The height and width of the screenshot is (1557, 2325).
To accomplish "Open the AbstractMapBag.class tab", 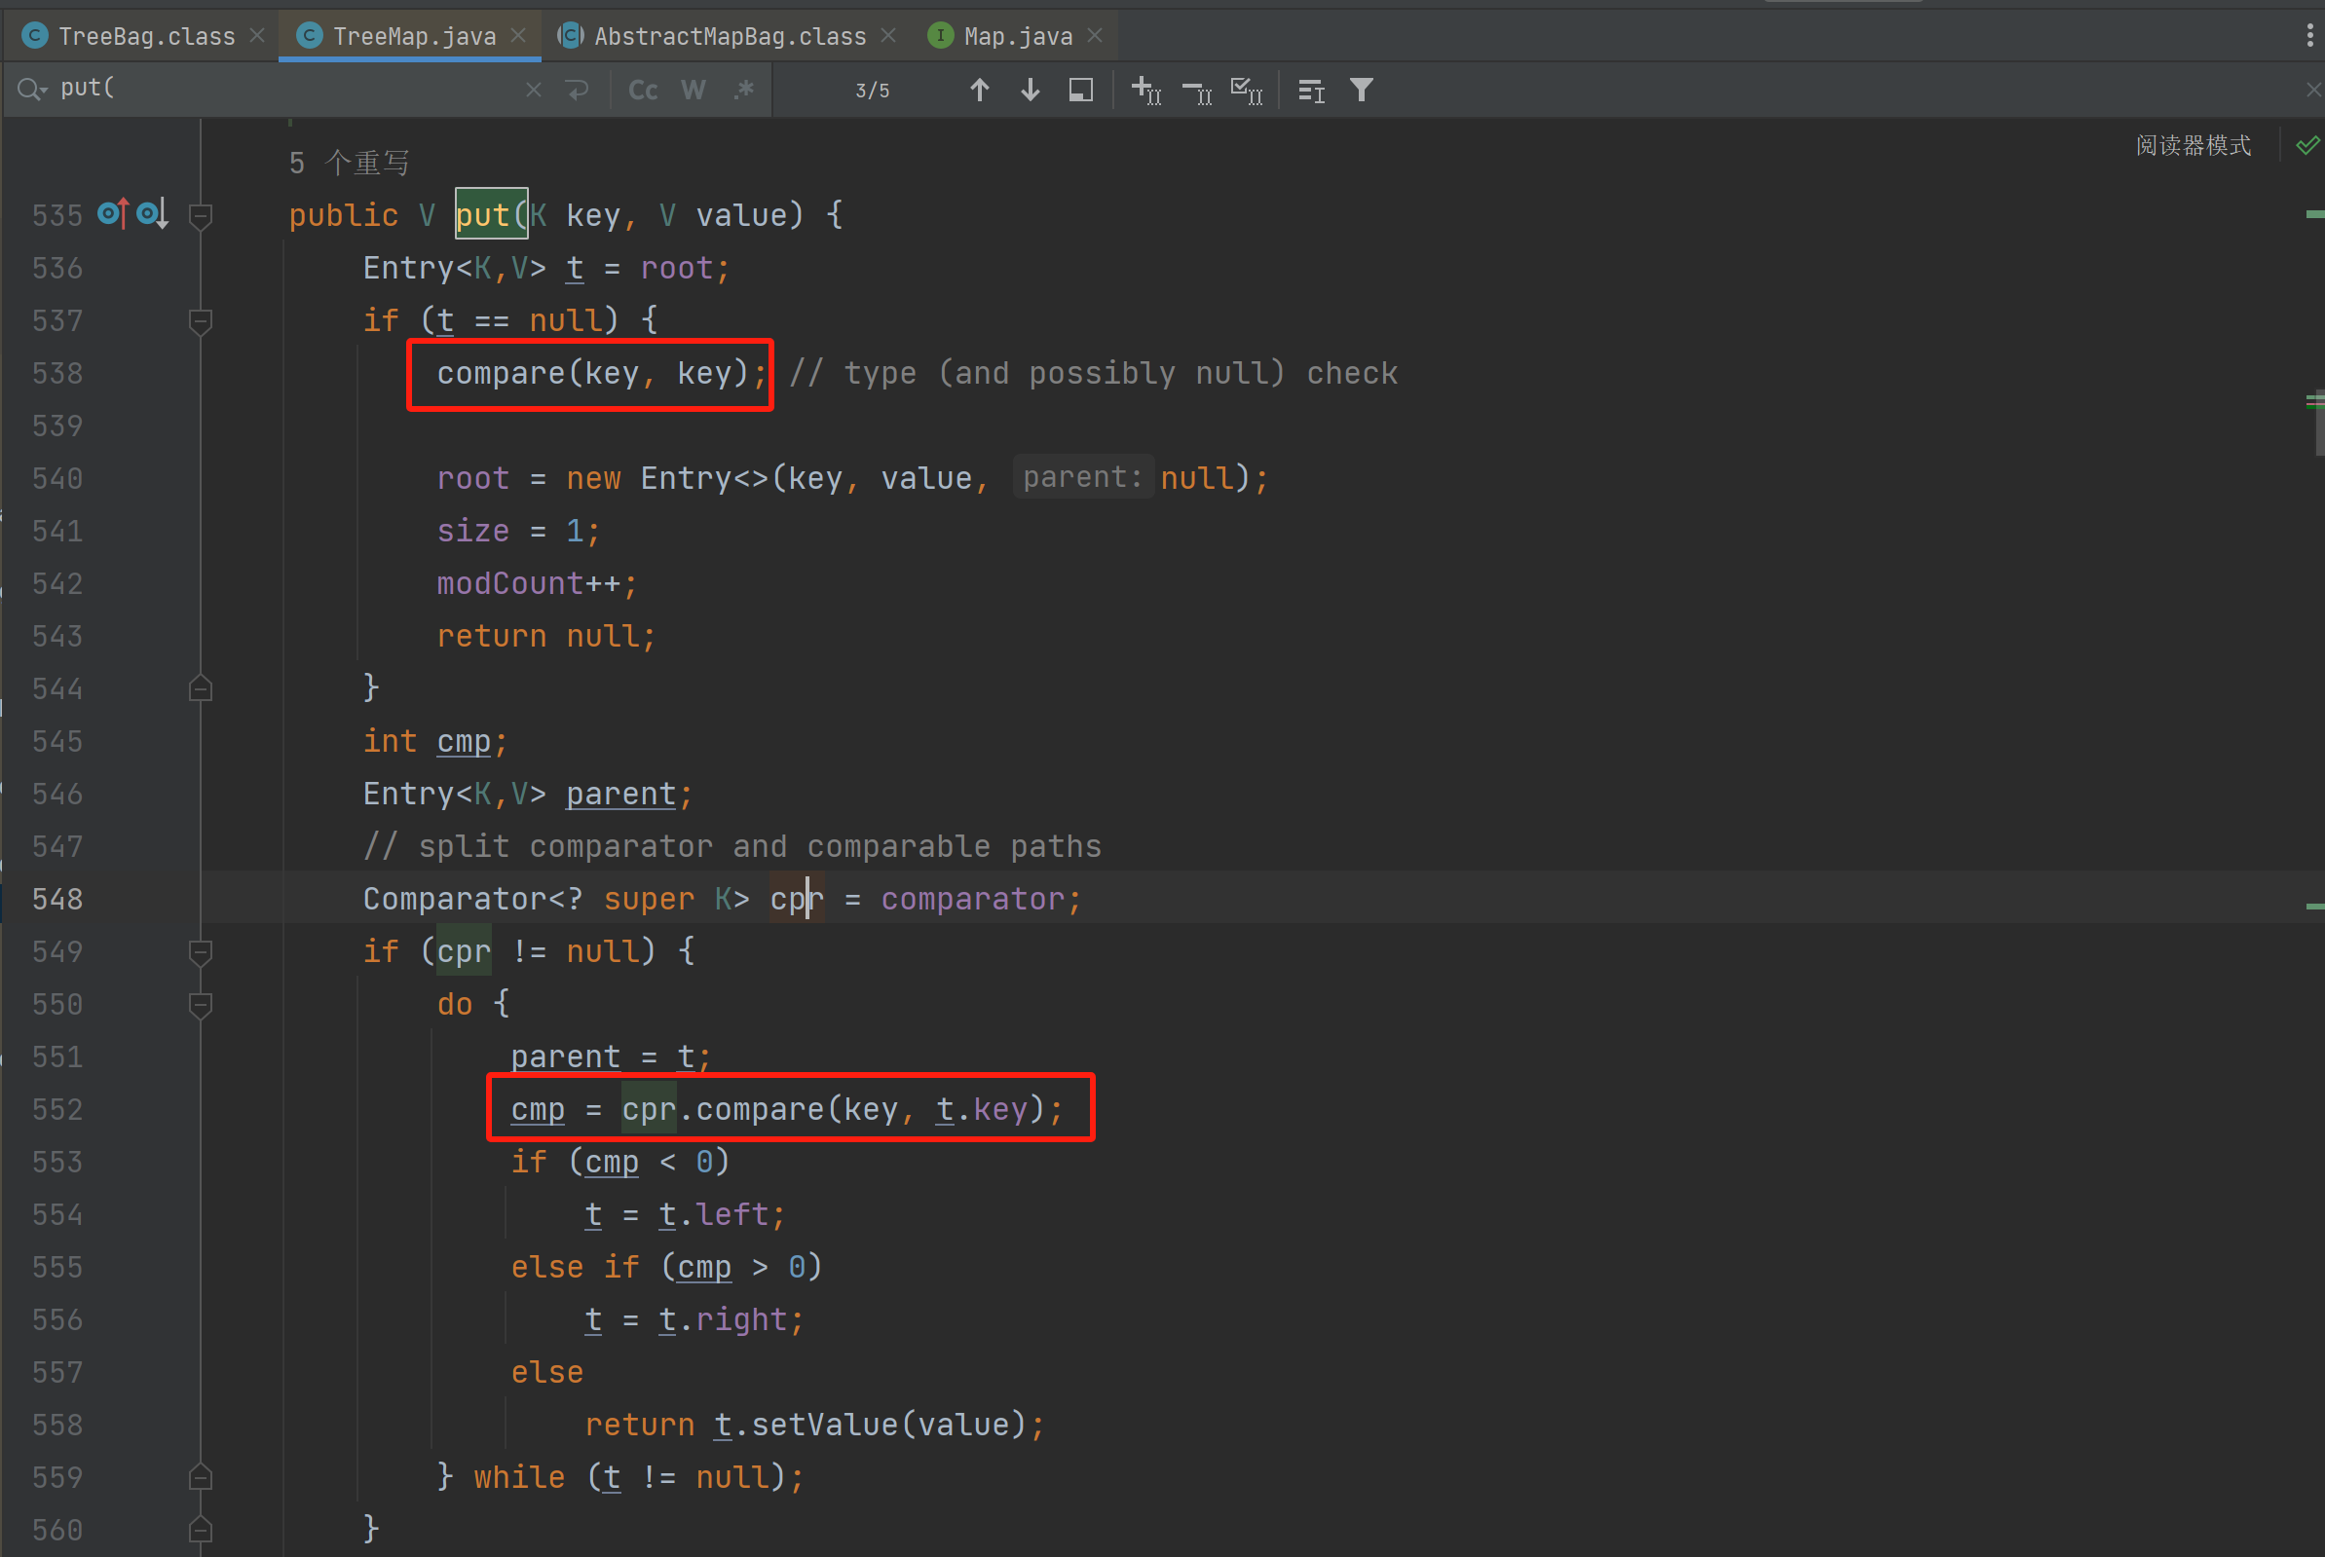I will [x=729, y=37].
